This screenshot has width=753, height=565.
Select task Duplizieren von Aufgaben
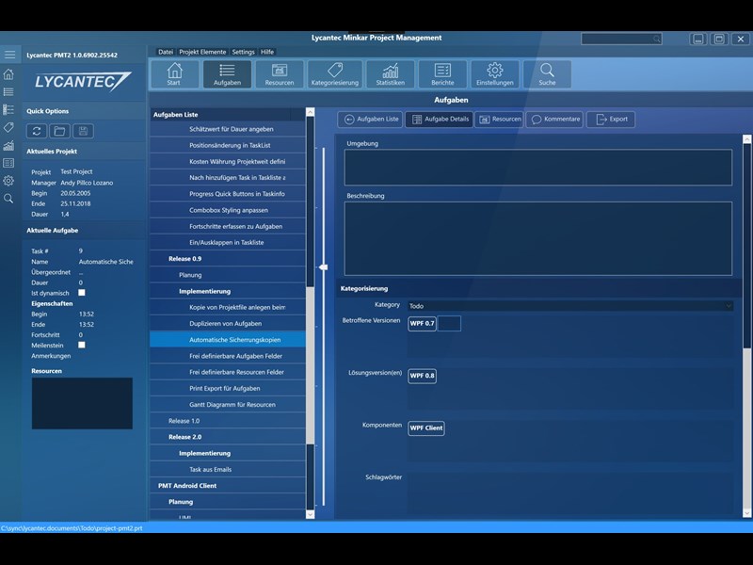228,323
